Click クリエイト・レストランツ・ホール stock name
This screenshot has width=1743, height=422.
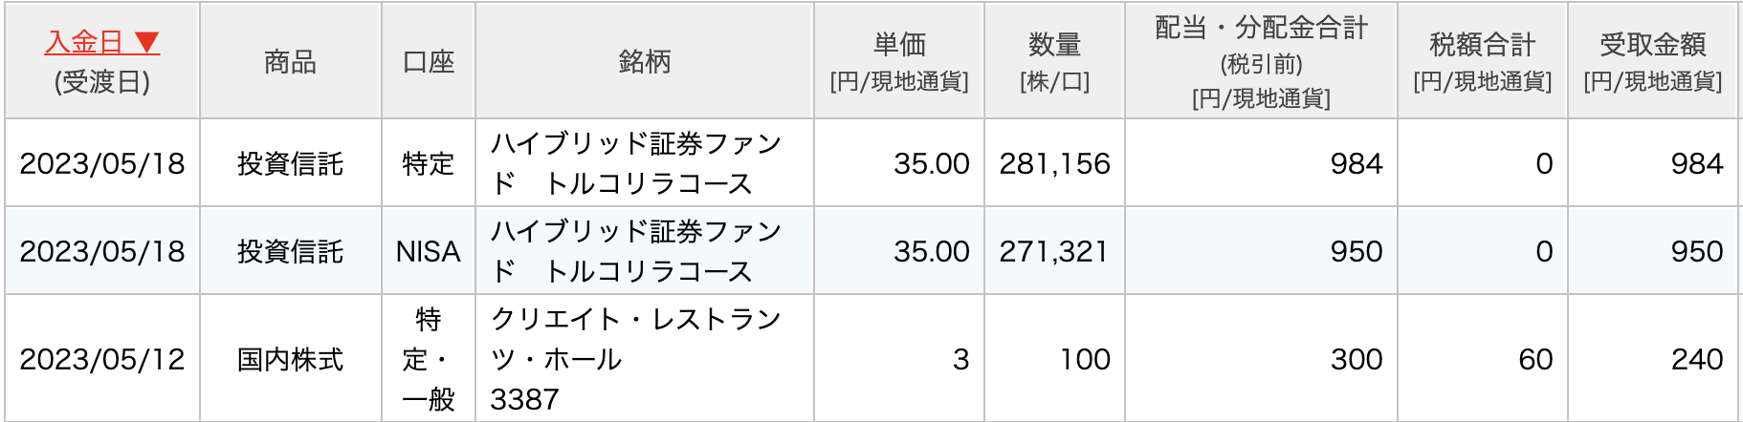click(x=635, y=339)
